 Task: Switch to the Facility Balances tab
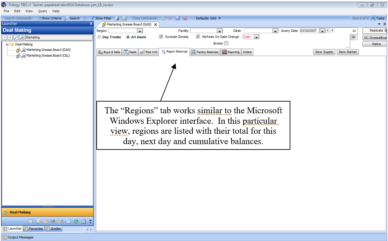205,52
